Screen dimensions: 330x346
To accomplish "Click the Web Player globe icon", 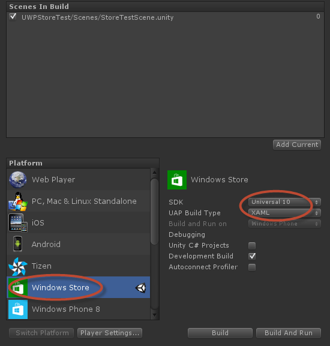I will click(18, 180).
